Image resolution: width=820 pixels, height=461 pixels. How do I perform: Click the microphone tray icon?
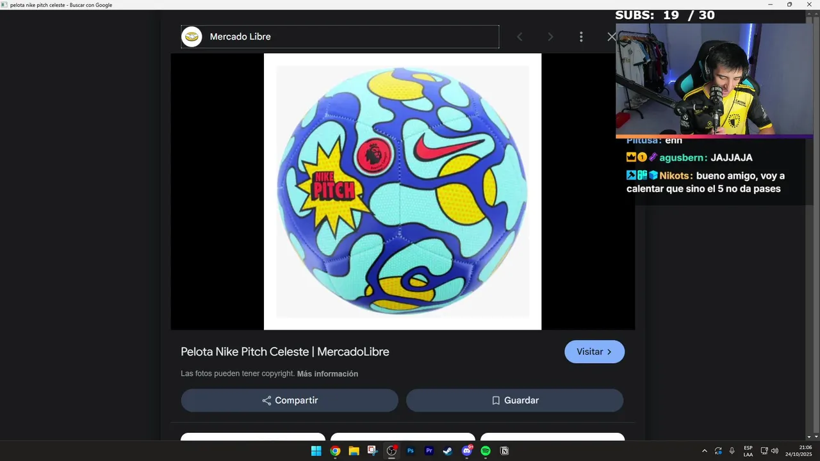(x=732, y=451)
